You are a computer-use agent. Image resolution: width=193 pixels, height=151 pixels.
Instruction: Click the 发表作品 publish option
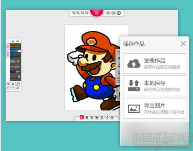(x=155, y=64)
